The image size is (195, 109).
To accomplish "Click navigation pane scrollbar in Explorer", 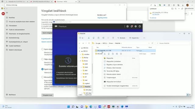I will [x=92, y=69].
